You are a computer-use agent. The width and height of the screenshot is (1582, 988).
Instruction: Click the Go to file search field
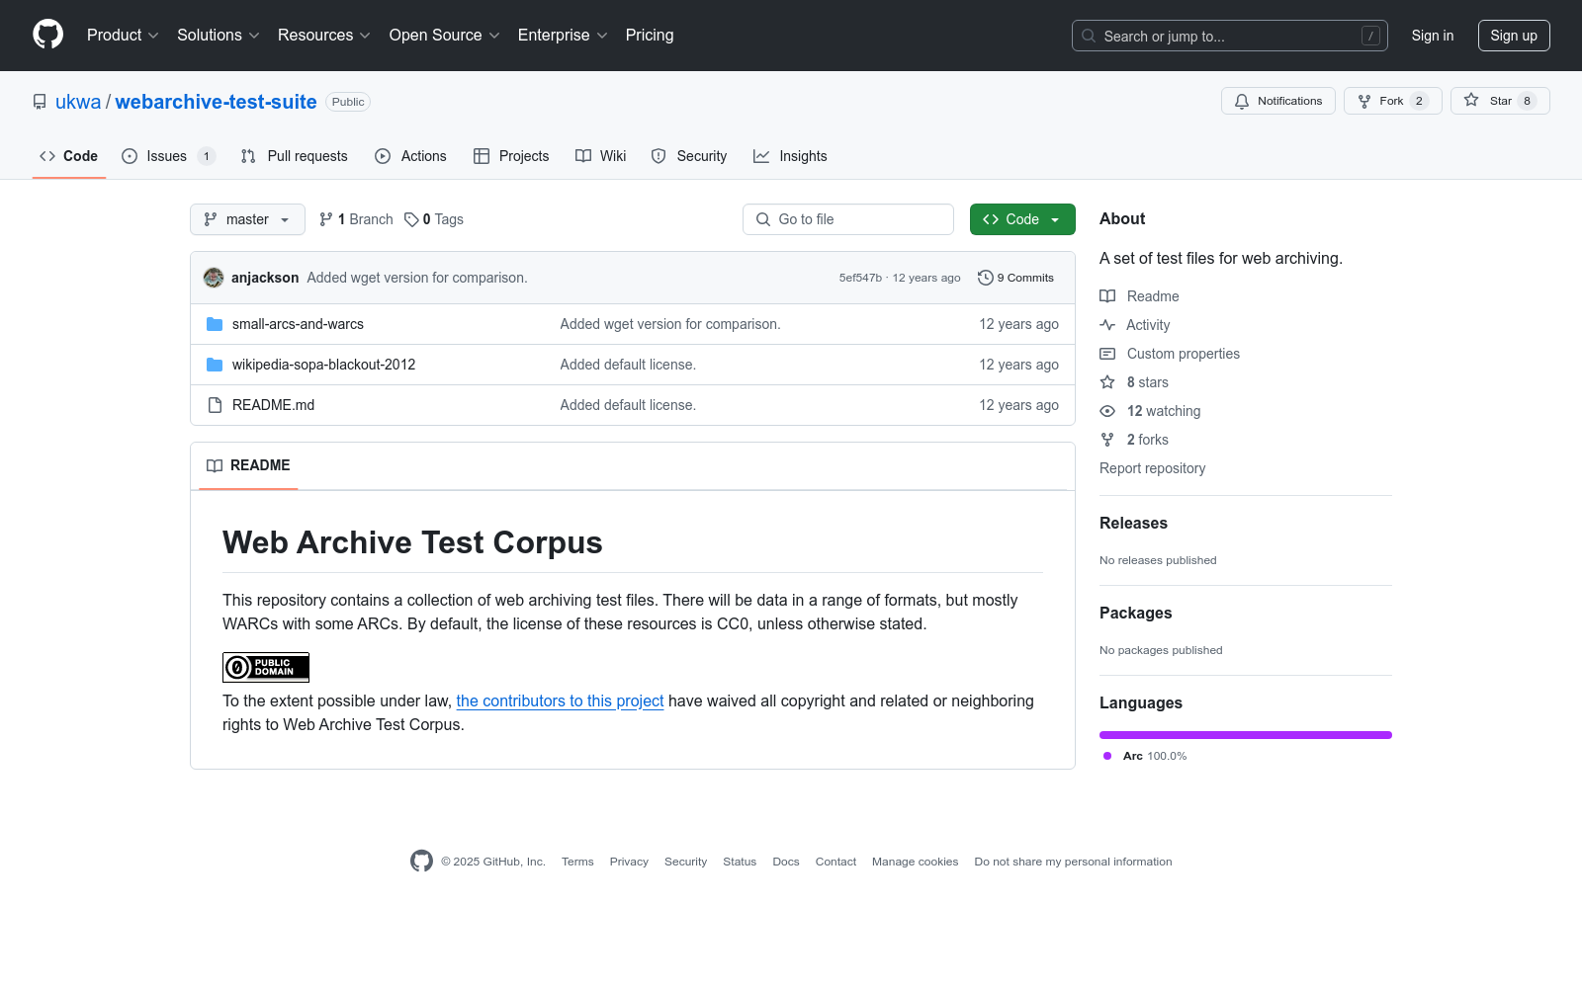[x=848, y=219]
